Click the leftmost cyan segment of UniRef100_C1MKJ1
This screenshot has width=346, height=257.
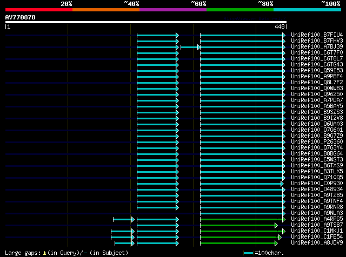tap(123, 231)
